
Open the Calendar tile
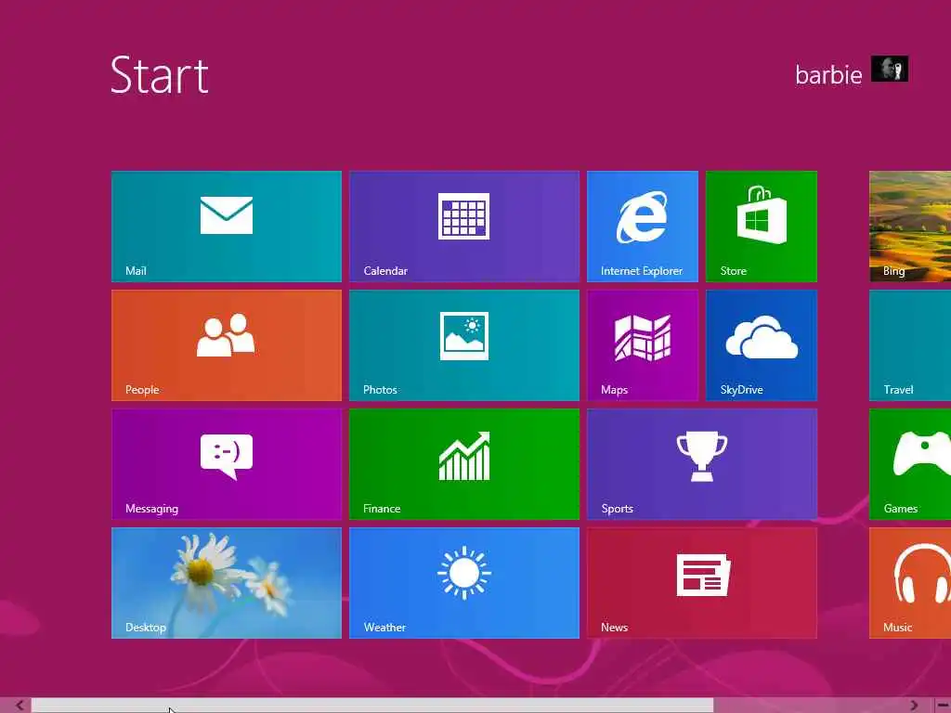[464, 227]
